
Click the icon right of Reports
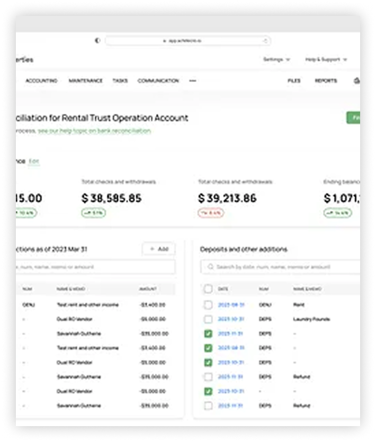coord(356,81)
